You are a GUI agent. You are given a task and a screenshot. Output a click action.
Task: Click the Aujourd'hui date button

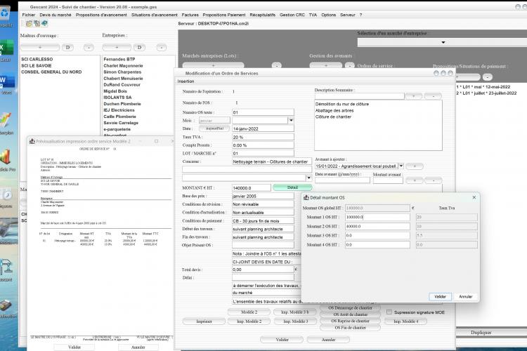point(214,128)
